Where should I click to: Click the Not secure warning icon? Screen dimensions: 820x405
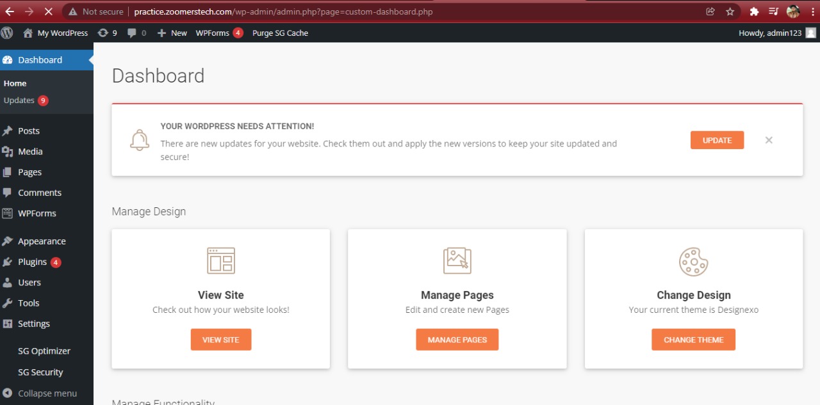72,12
